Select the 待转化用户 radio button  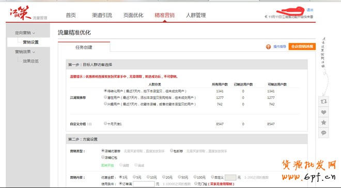[105, 91]
